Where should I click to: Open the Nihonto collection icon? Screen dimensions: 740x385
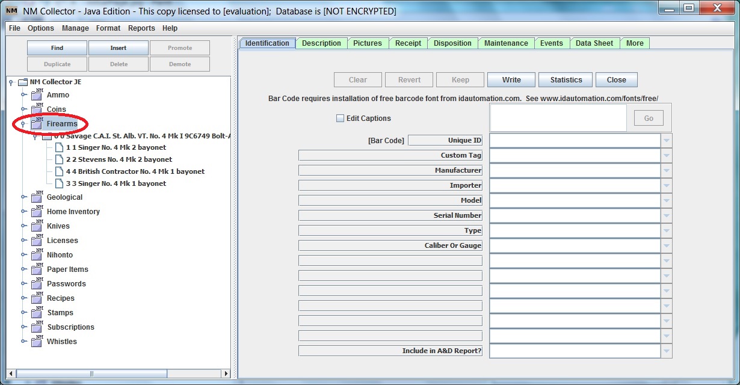click(36, 254)
